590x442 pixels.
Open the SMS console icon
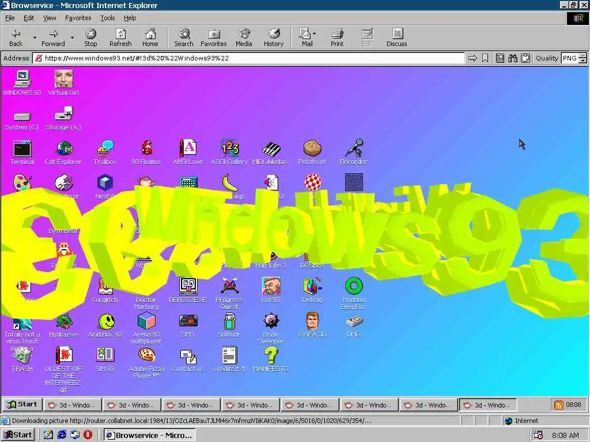(188, 325)
